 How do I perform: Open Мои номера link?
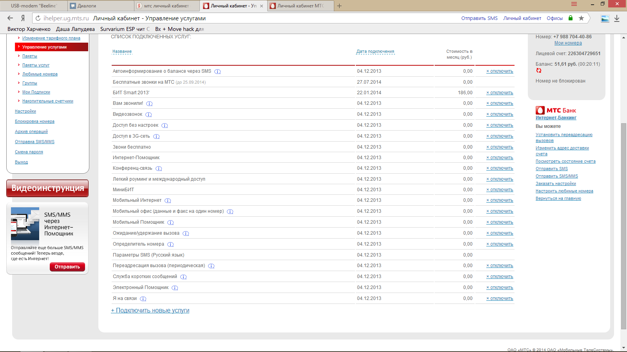568,43
